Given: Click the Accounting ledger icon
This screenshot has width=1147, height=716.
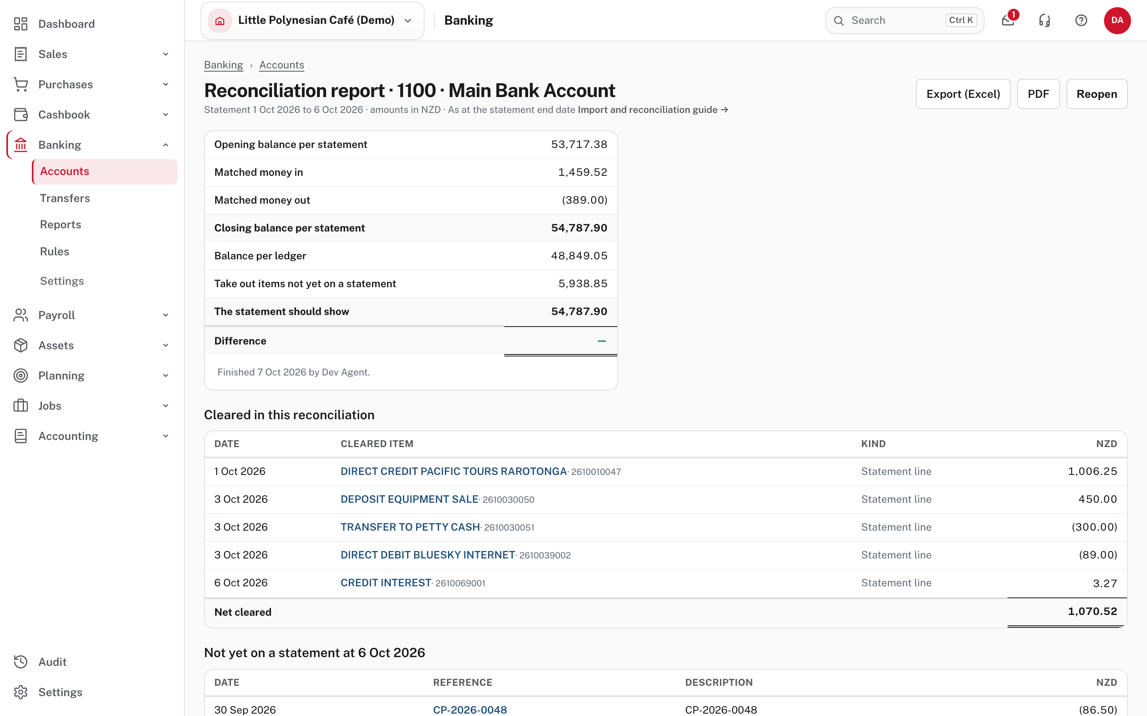Looking at the screenshot, I should coord(20,436).
